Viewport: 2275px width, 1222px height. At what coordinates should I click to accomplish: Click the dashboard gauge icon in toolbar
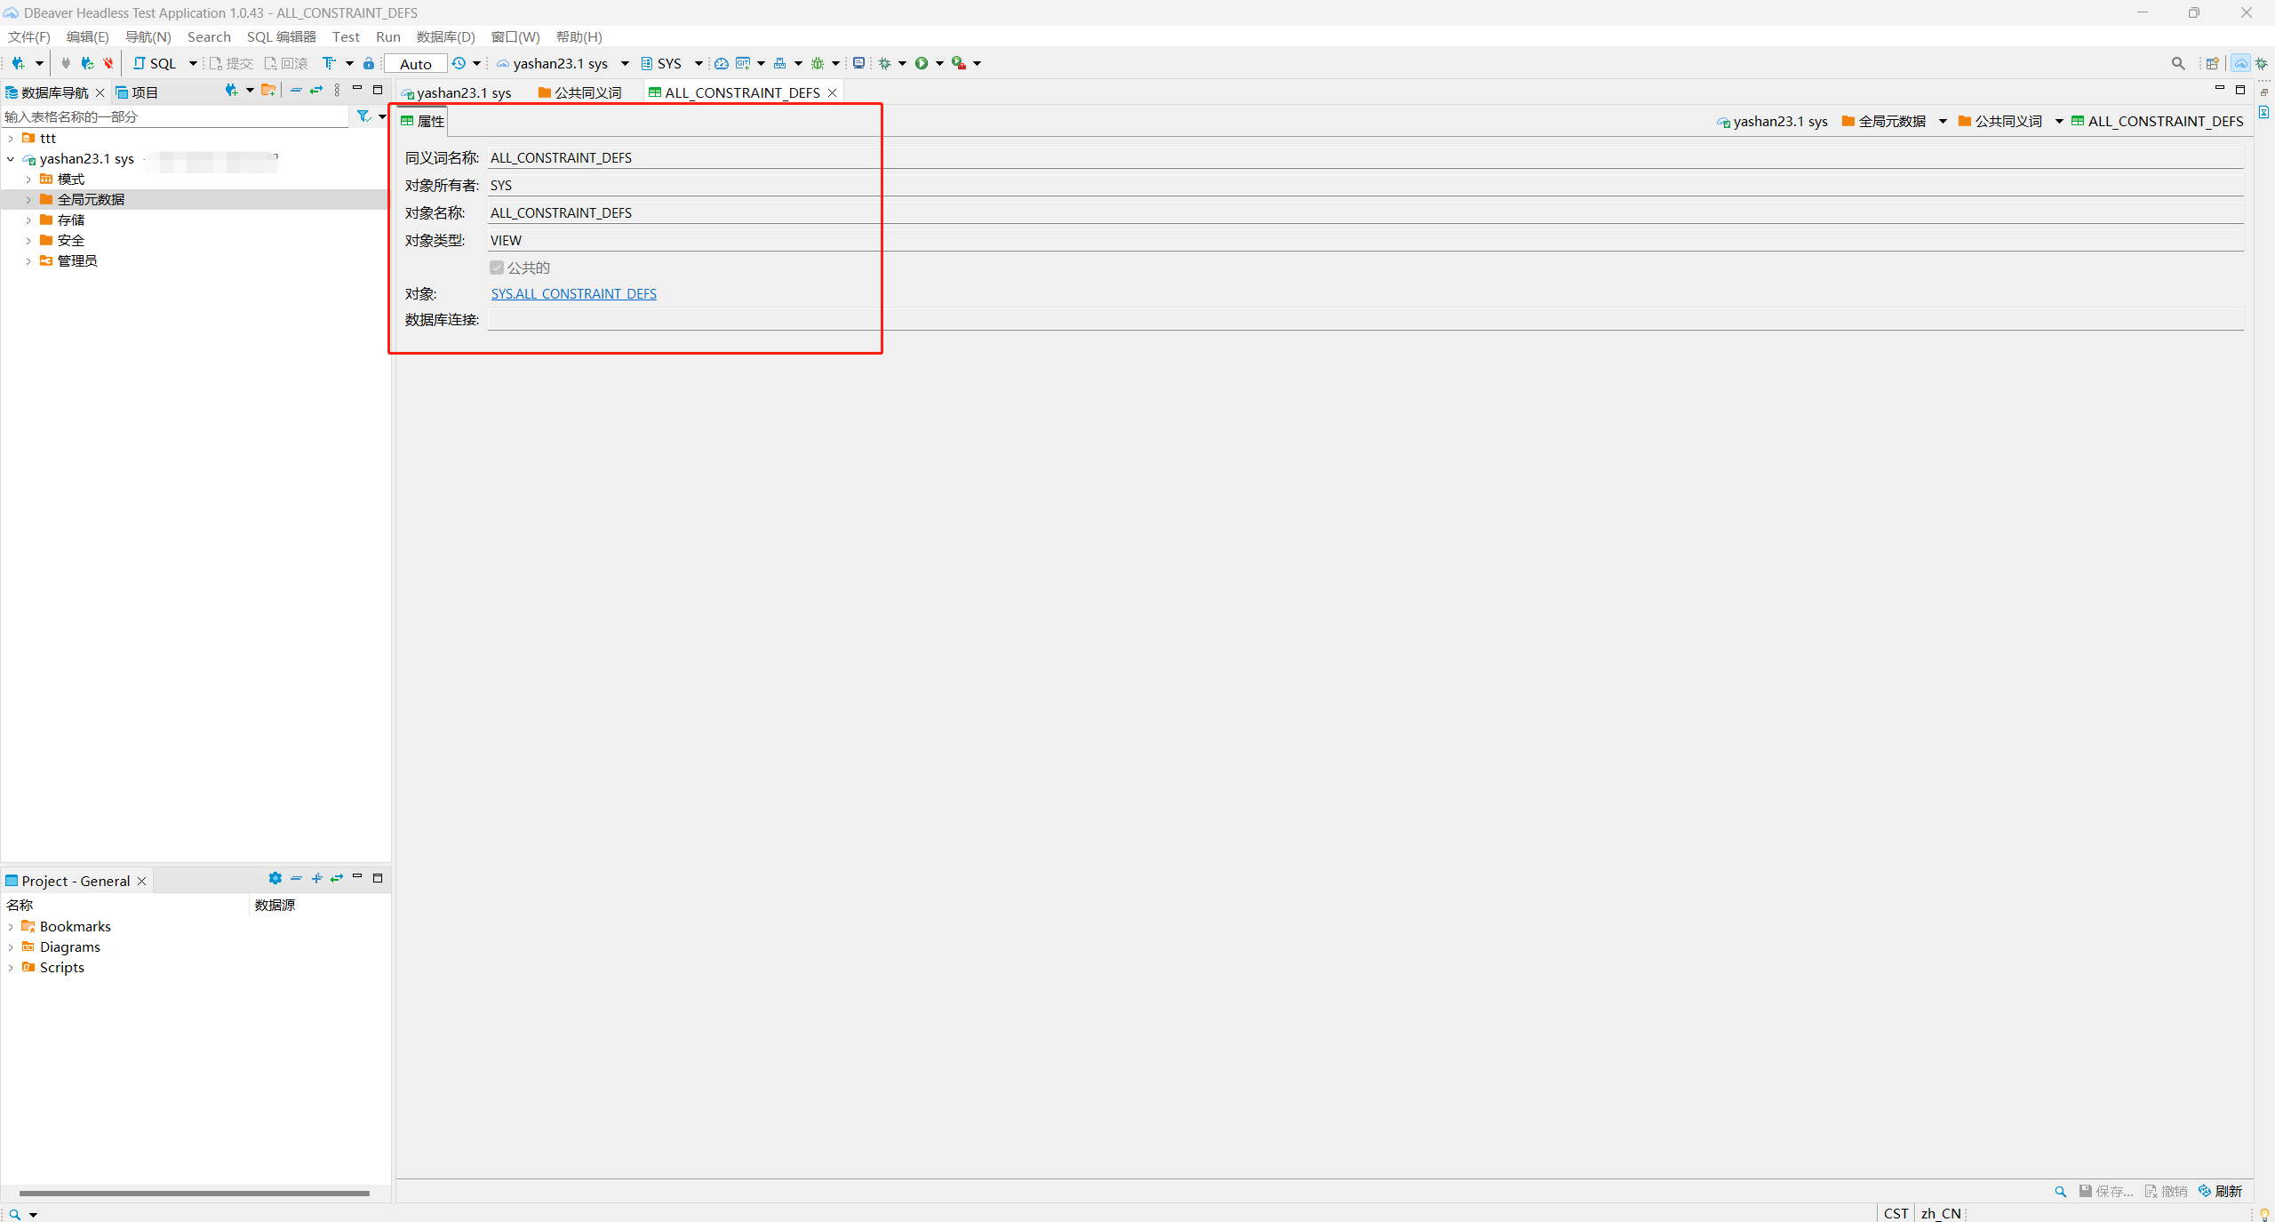(722, 63)
